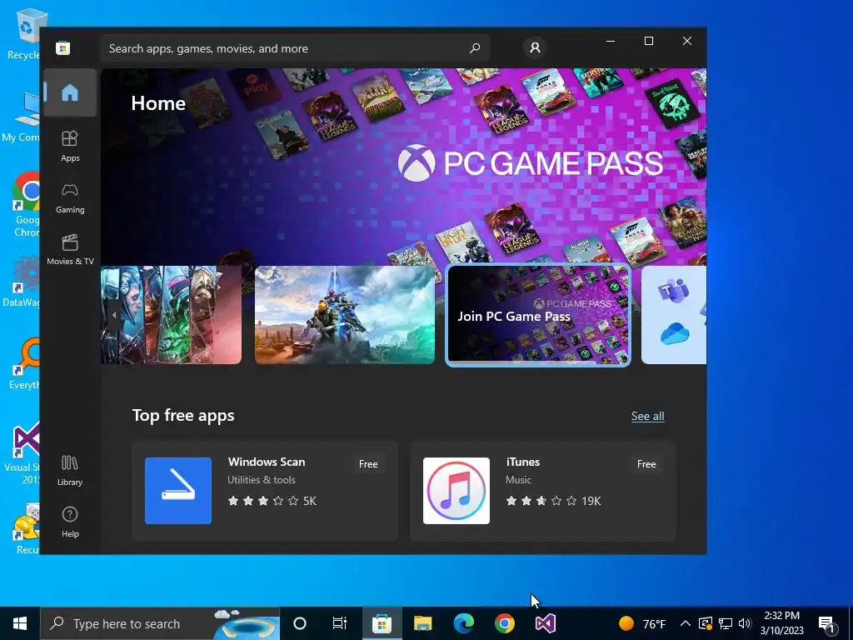Click the iTunes app icon
The image size is (853, 640).
(x=456, y=491)
